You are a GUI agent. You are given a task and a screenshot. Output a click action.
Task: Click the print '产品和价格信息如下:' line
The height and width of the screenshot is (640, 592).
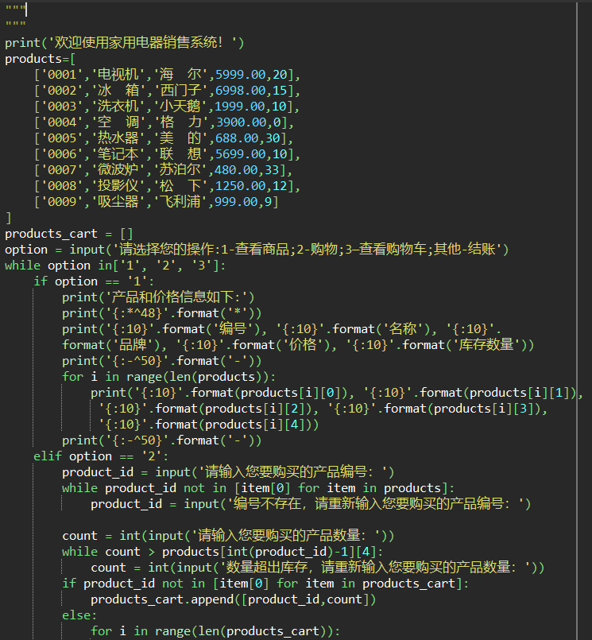158,297
